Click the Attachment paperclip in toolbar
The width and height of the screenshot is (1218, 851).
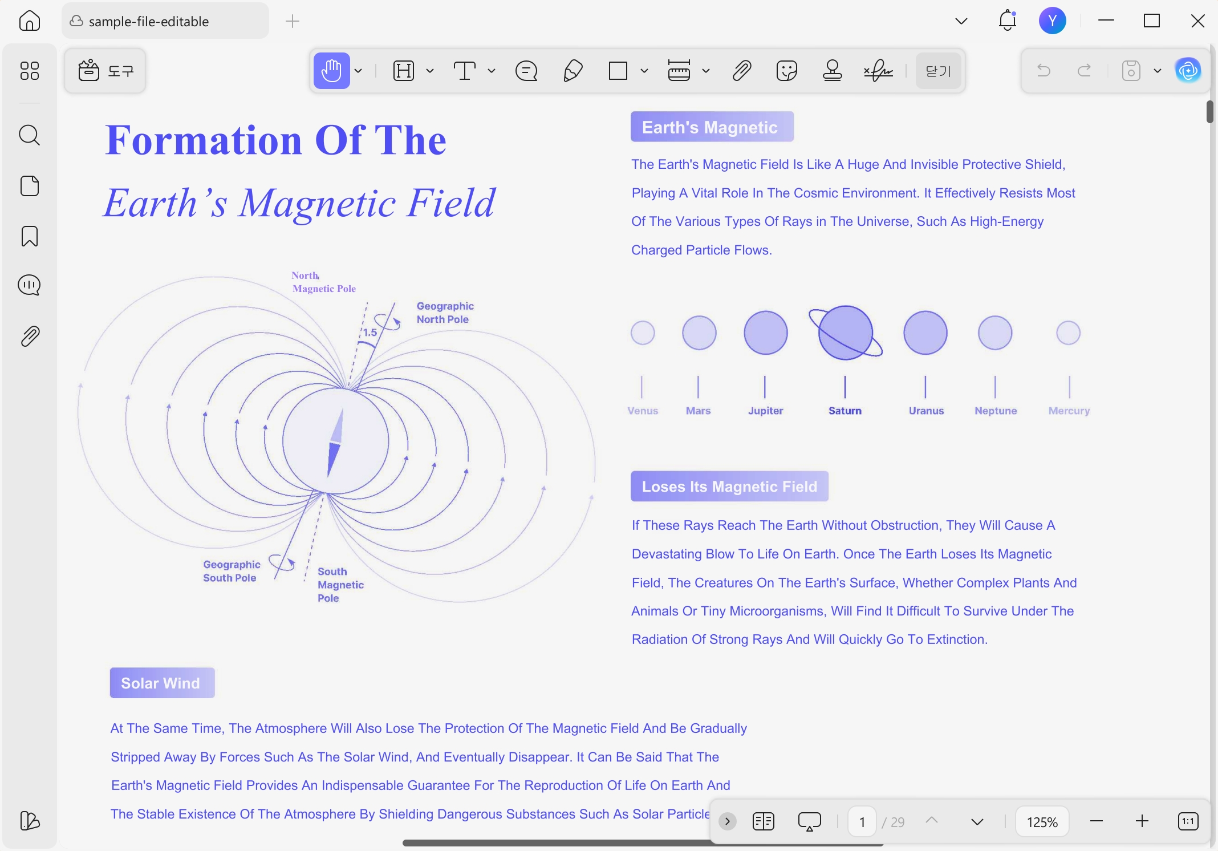point(741,71)
